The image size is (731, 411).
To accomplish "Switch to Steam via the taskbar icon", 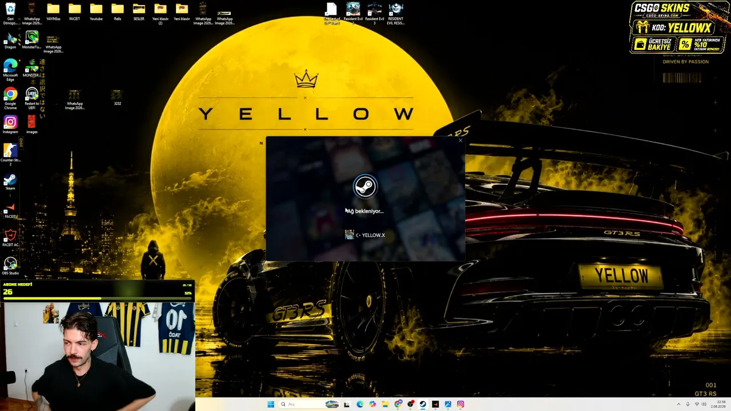I will click(x=423, y=404).
